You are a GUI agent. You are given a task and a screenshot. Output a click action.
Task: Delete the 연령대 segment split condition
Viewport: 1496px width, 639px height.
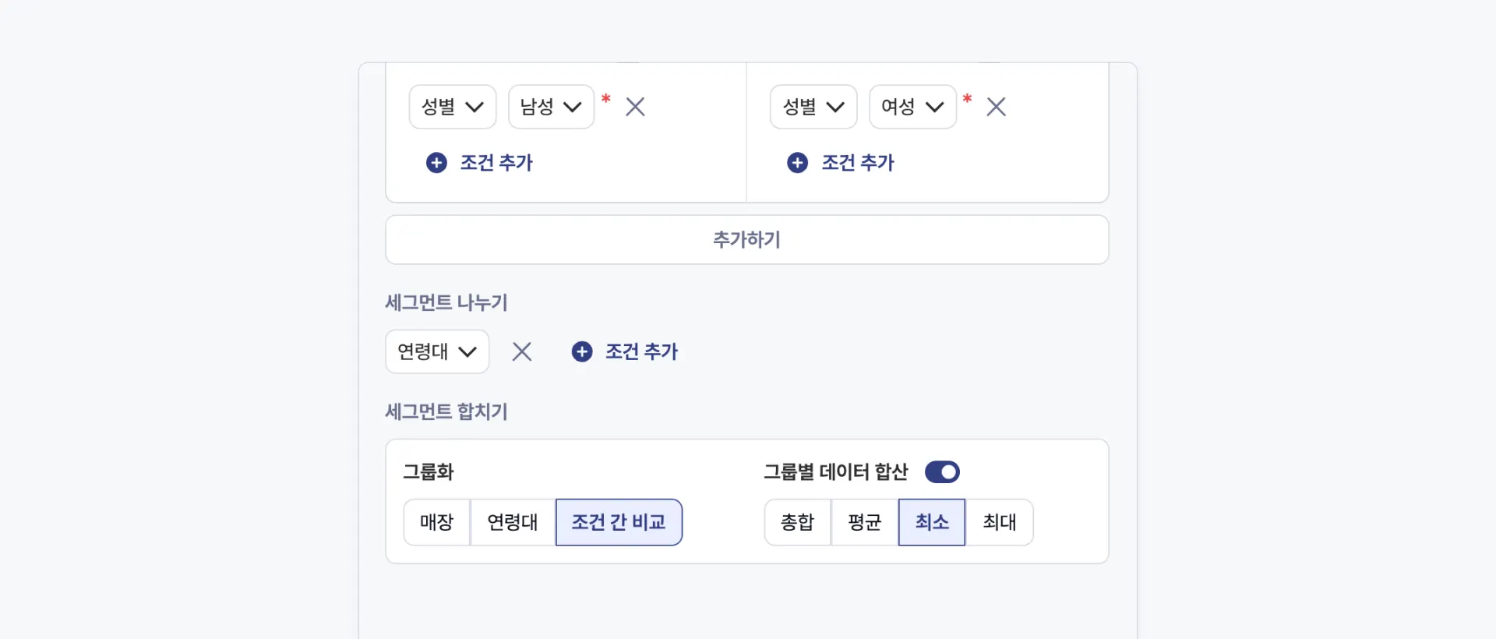tap(522, 351)
